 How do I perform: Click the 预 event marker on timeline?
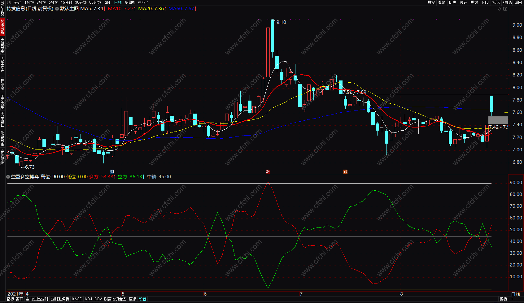(345, 172)
